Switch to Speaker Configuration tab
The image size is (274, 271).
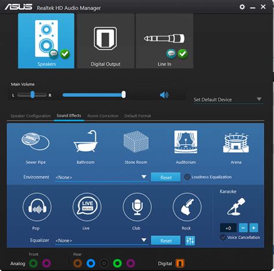click(x=31, y=116)
